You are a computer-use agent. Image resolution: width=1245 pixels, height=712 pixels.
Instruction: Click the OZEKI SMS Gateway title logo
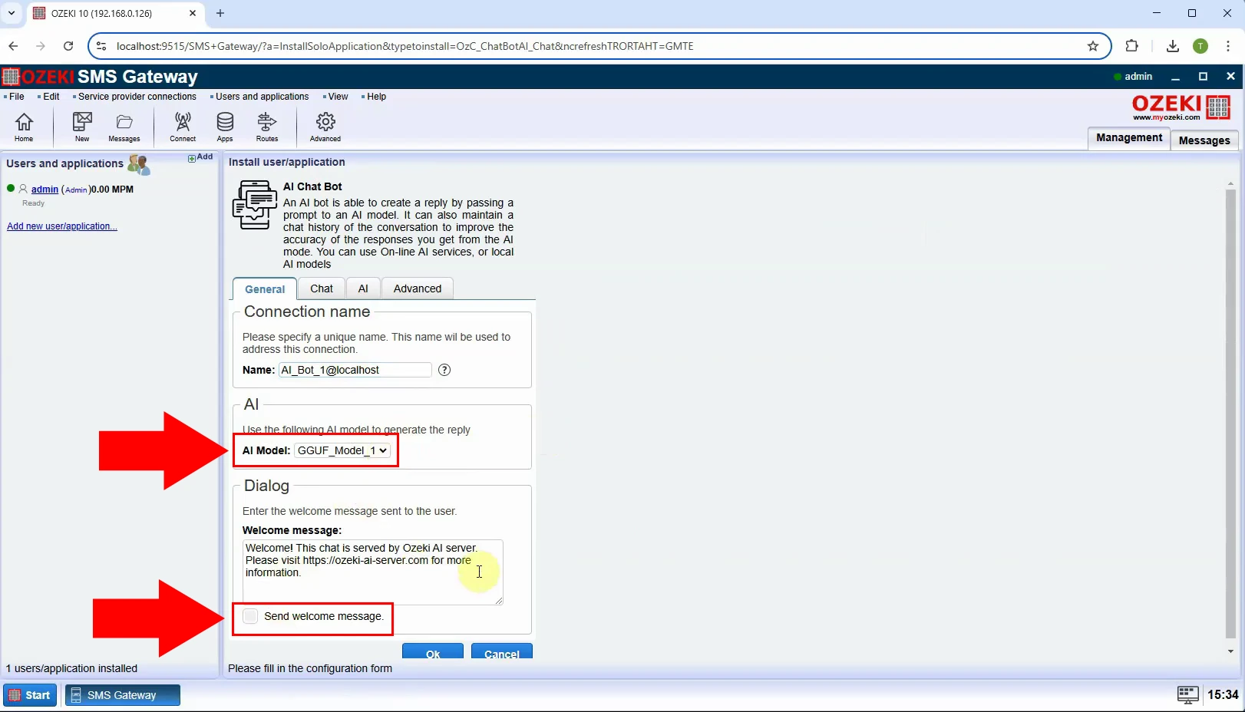coord(101,77)
